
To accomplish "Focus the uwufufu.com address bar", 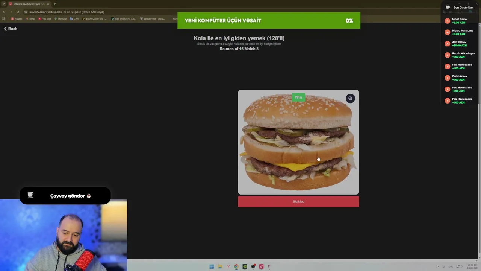I will click(67, 12).
